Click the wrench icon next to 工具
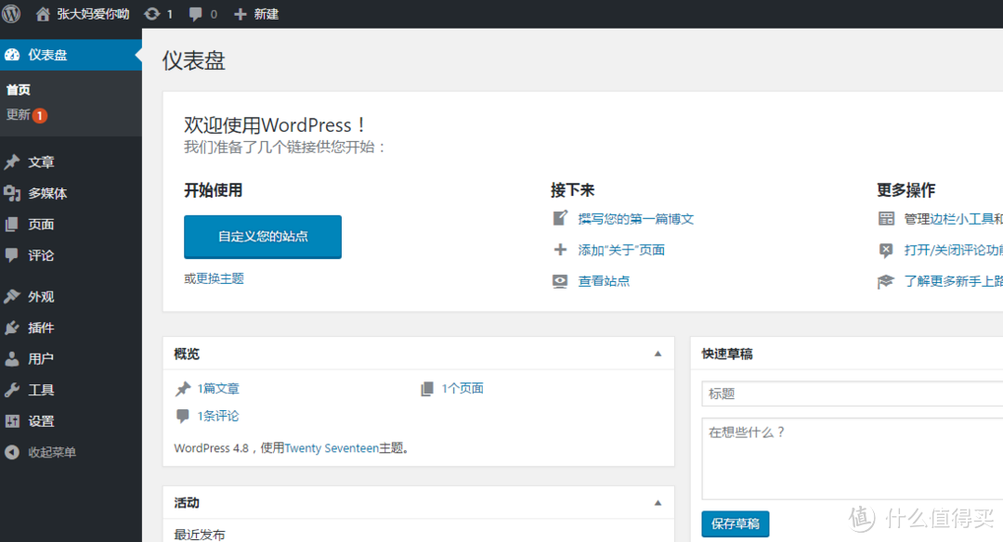 [12, 390]
